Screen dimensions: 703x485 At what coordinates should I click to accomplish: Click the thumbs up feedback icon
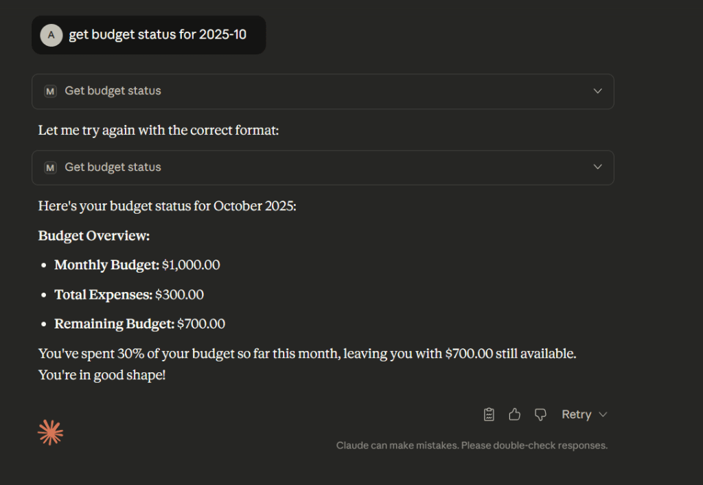(514, 414)
